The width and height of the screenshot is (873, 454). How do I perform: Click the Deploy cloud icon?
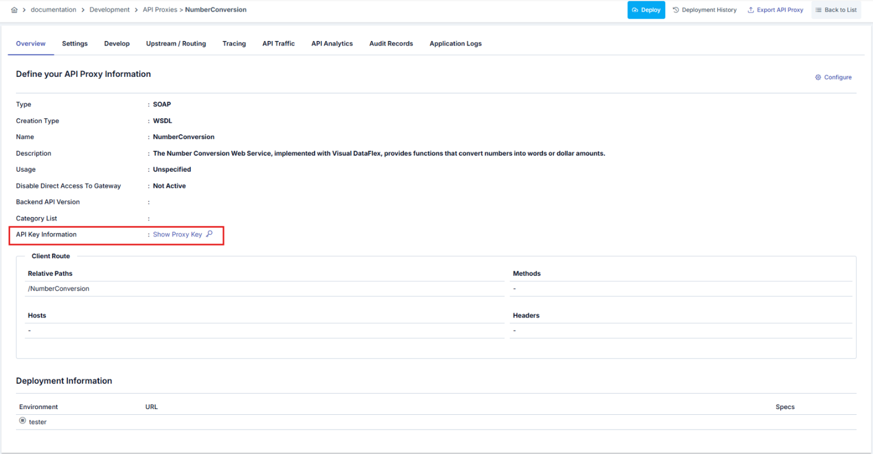coord(635,10)
